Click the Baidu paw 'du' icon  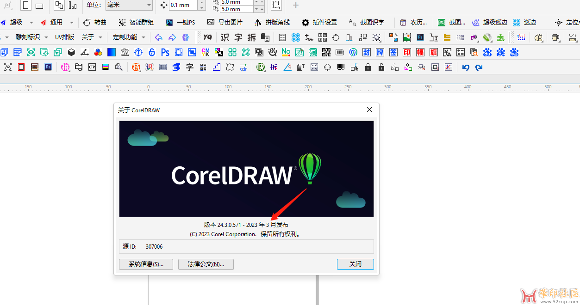487,53
